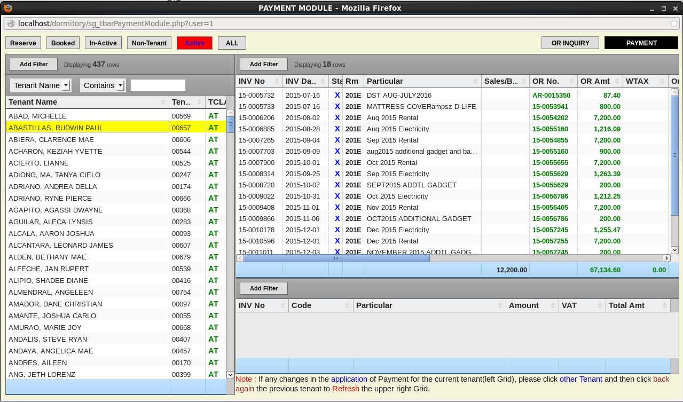Click the invoice grid horizontal scrollbar thumb
Image resolution: width=683 pixels, height=402 pixels.
[x=336, y=258]
